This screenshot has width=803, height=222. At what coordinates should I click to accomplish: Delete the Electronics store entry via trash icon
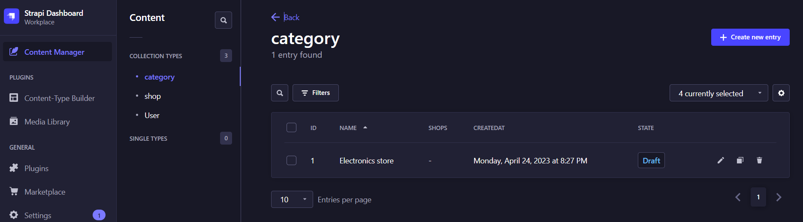pyautogui.click(x=759, y=160)
